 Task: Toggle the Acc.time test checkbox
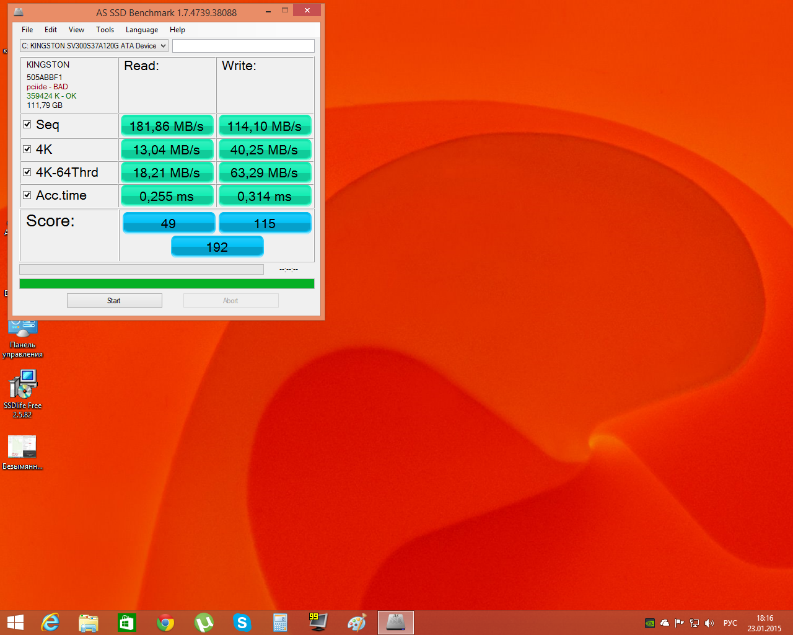click(27, 195)
